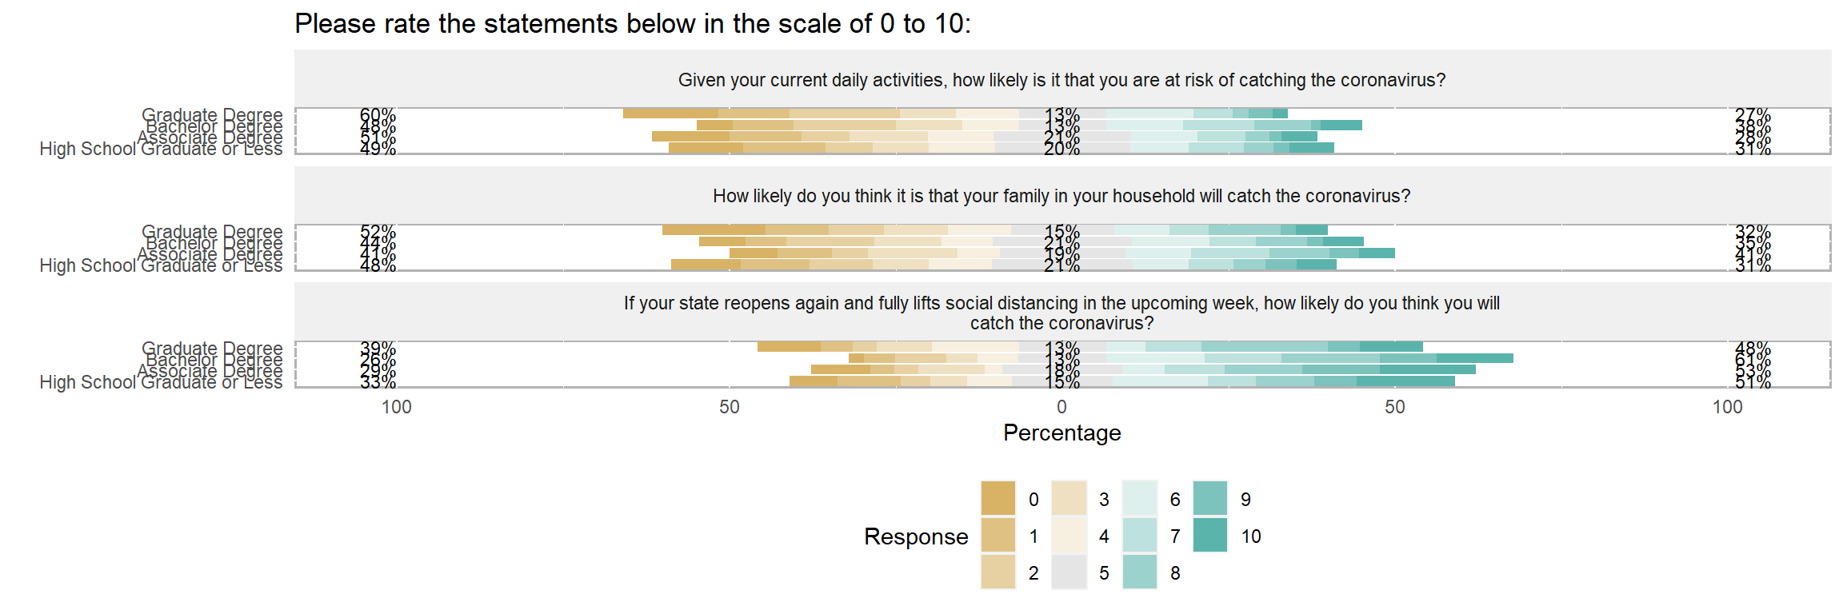Click the response 2 legend color box
Screen dimensions: 1843x614
(997, 572)
